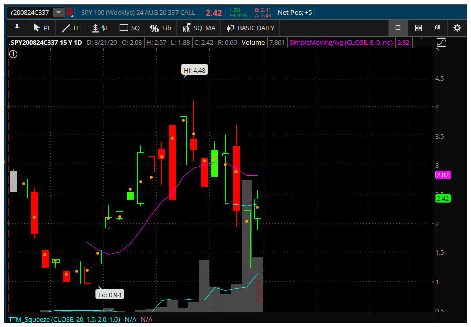Select the Pt pointer drawing tool
The height and width of the screenshot is (327, 471).
point(41,28)
